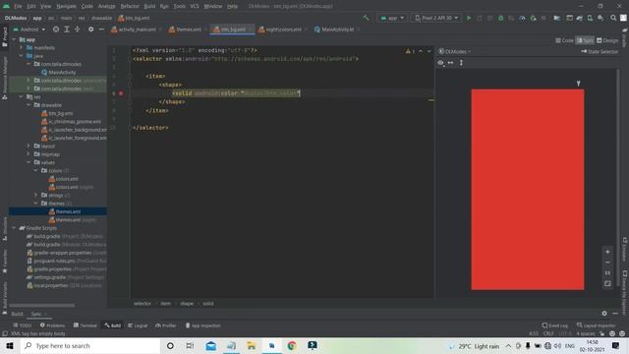629x354 pixels.
Task: Open the File menu
Action: (x=18, y=6)
